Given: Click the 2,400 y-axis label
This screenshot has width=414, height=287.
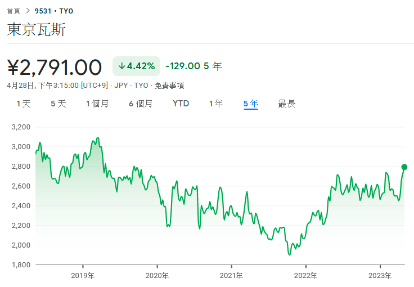Looking at the screenshot, I should click(21, 205).
